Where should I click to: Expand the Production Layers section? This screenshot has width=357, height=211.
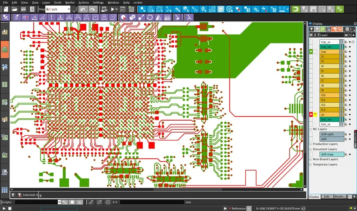point(310,144)
